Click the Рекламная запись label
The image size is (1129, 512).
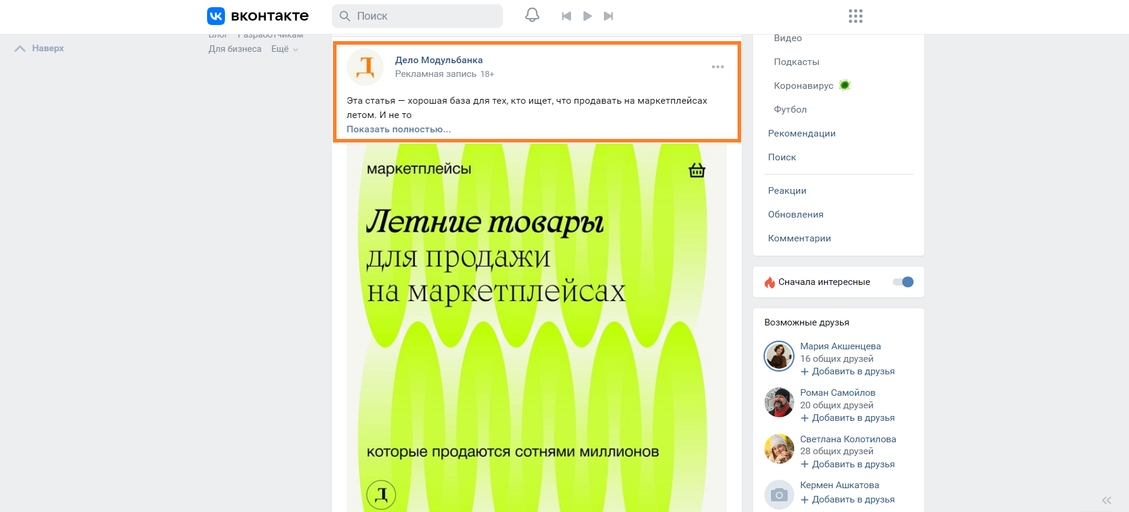[x=436, y=74]
